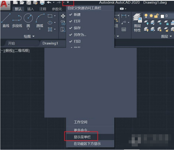Open the ribbon minimize options dropdown arrow
The image size is (174, 150).
pyautogui.click(x=126, y=9)
